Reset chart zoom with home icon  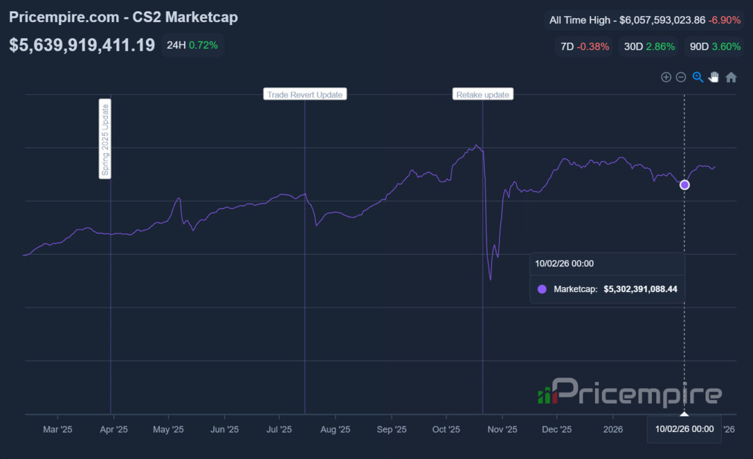pos(731,77)
